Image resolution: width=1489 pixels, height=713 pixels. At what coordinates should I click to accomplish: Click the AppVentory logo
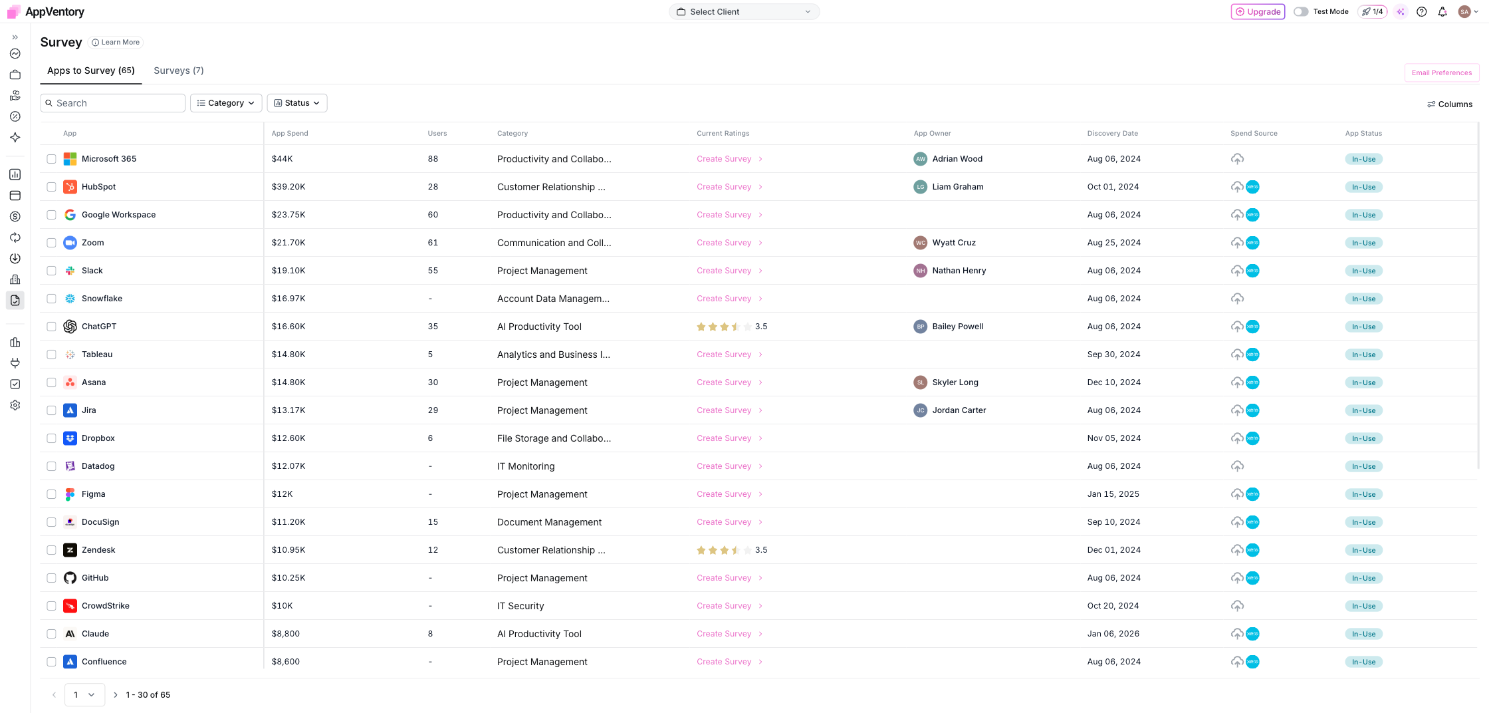point(45,11)
